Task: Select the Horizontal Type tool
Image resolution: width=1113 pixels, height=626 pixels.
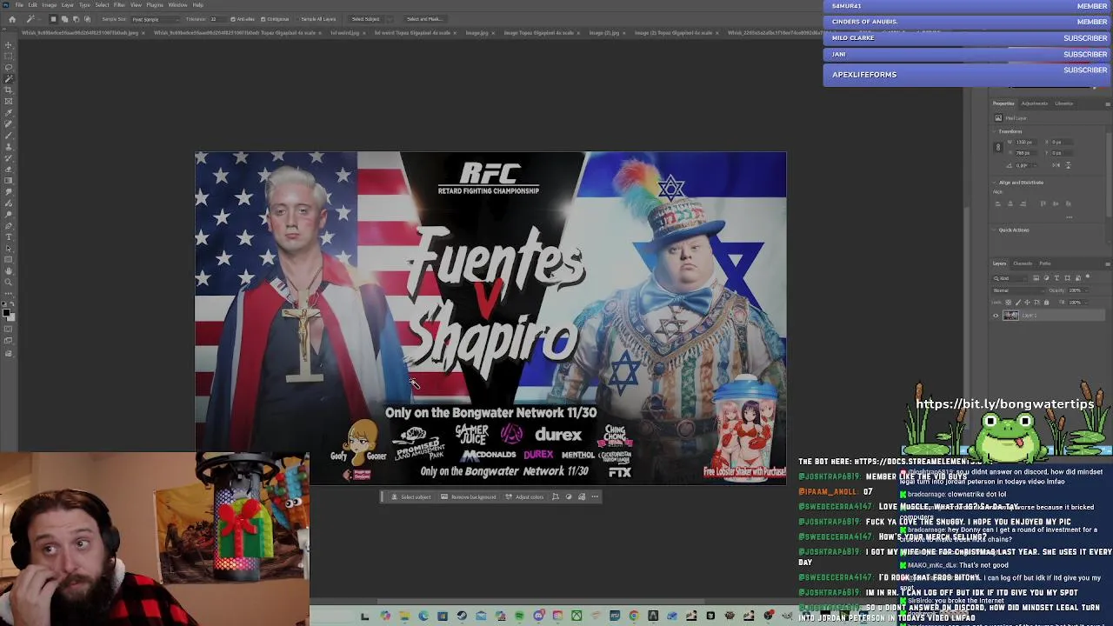Action: point(9,236)
